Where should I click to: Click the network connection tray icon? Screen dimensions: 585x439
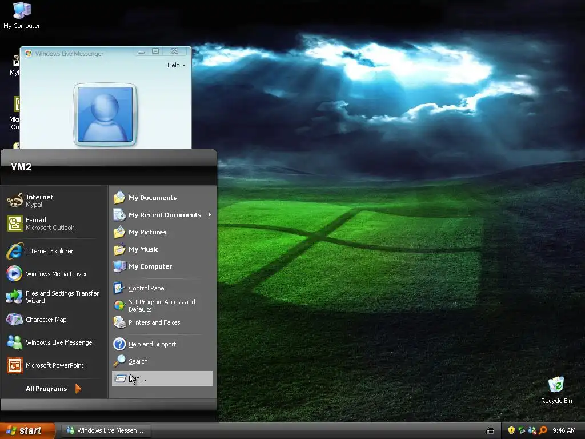[x=522, y=430]
